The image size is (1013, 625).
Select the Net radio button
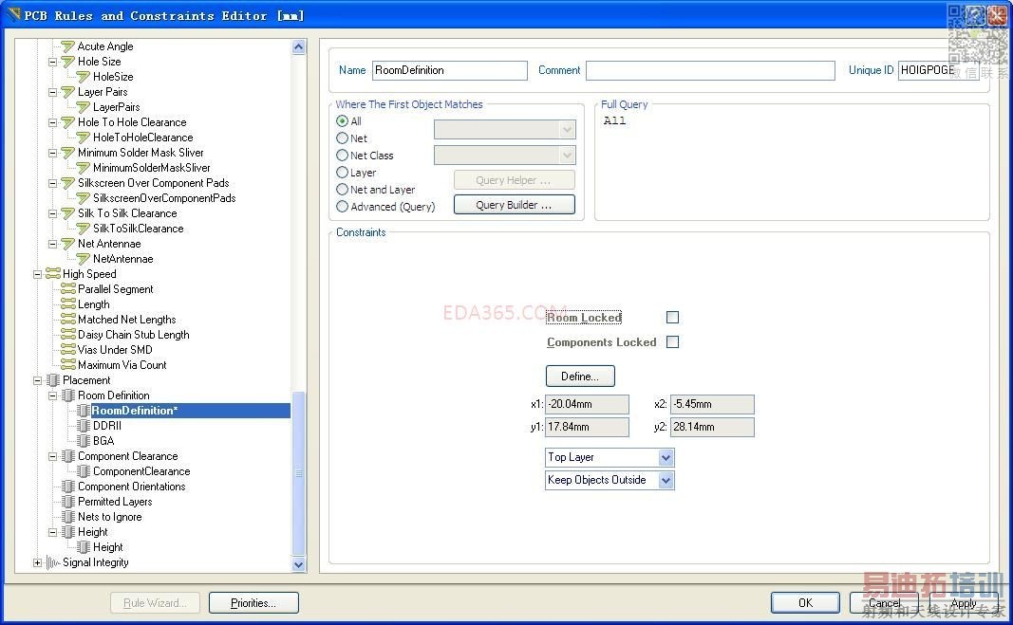pyautogui.click(x=343, y=138)
